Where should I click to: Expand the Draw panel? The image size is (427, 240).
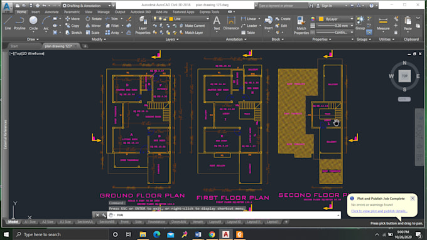33,39
